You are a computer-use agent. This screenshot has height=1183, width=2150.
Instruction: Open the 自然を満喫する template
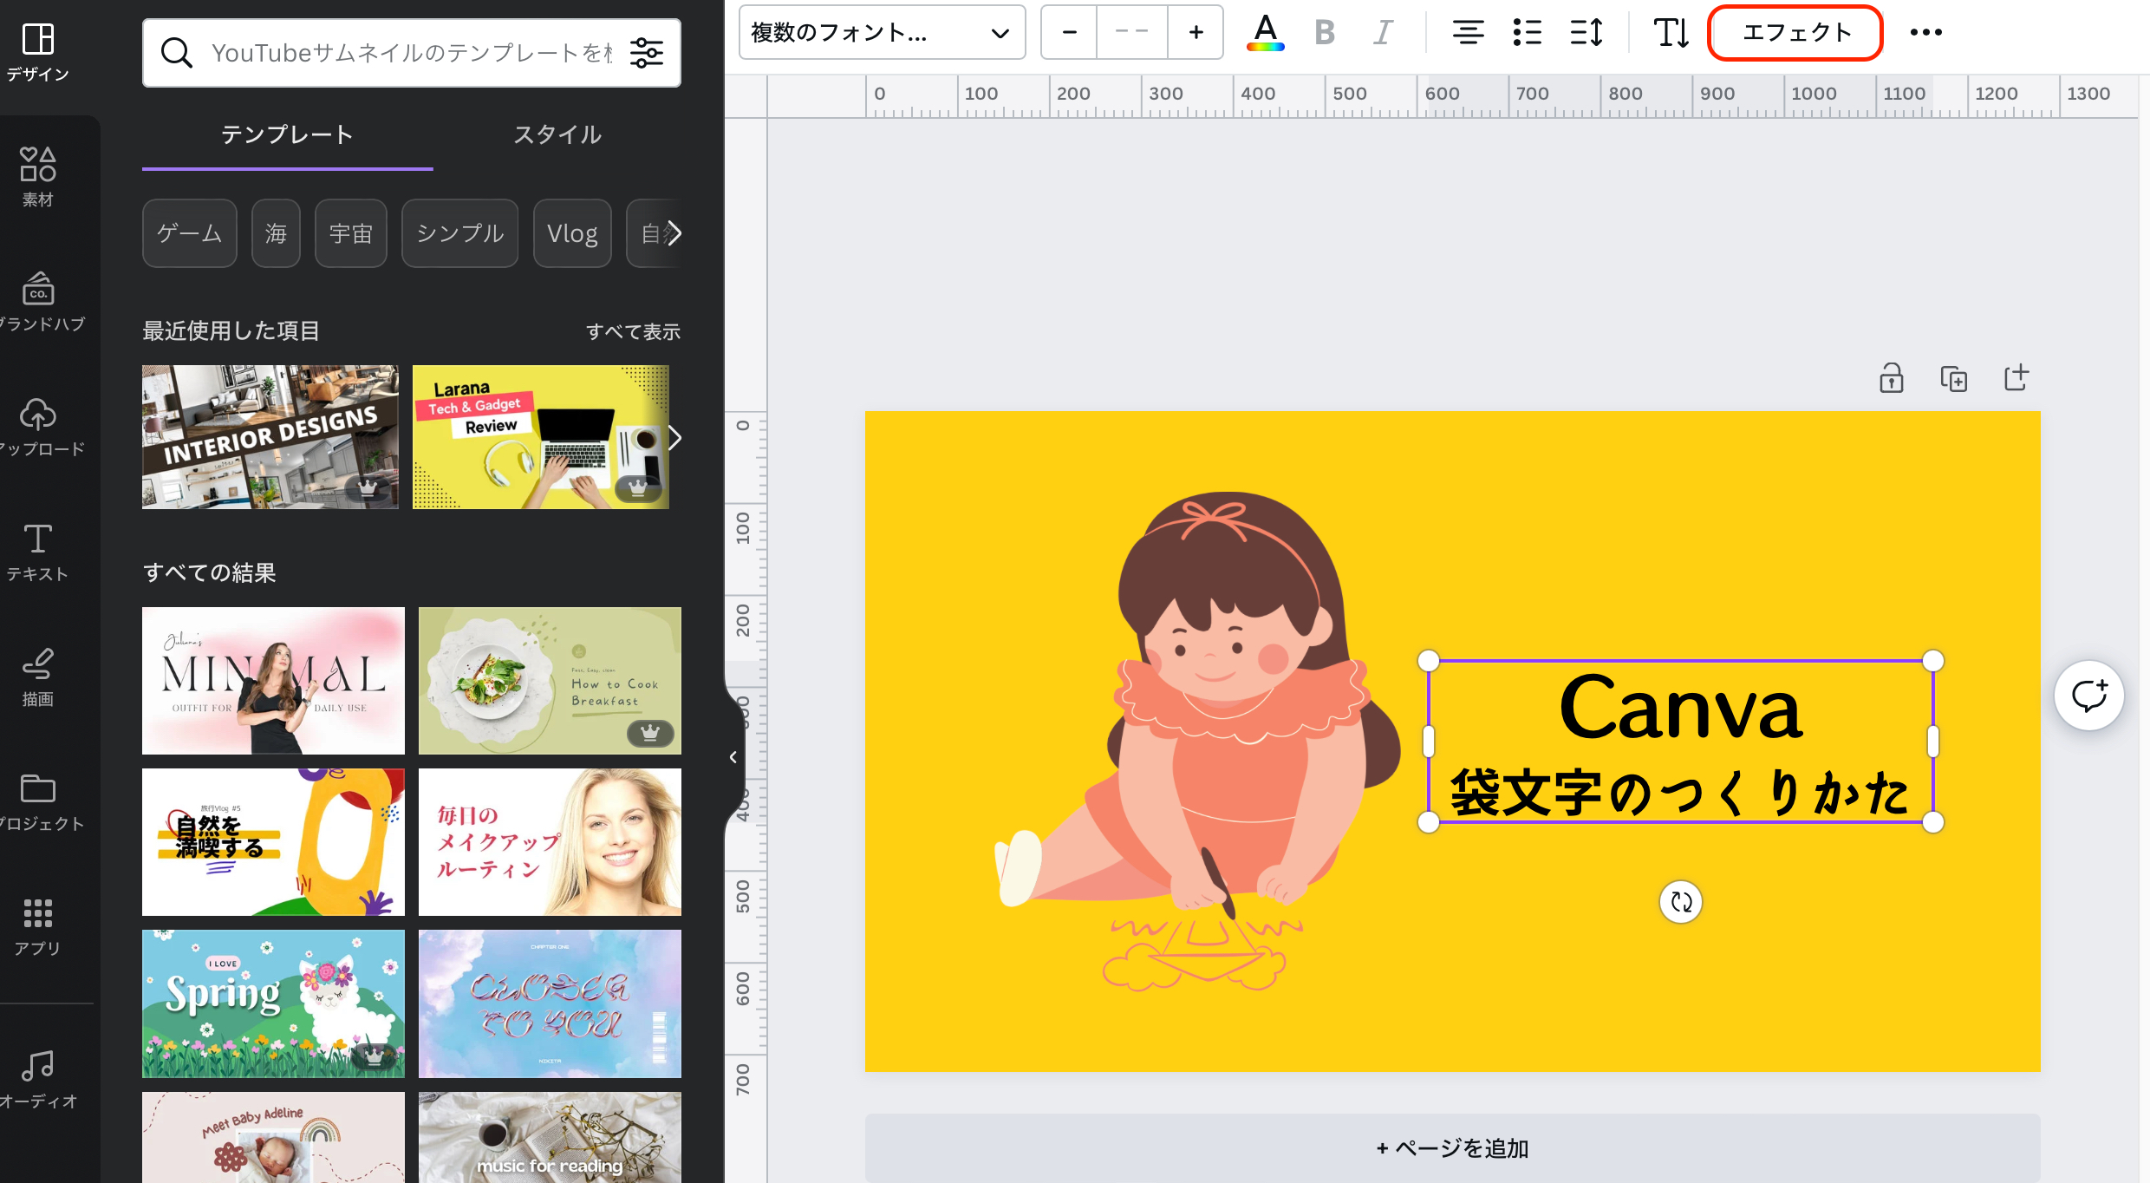tap(273, 842)
